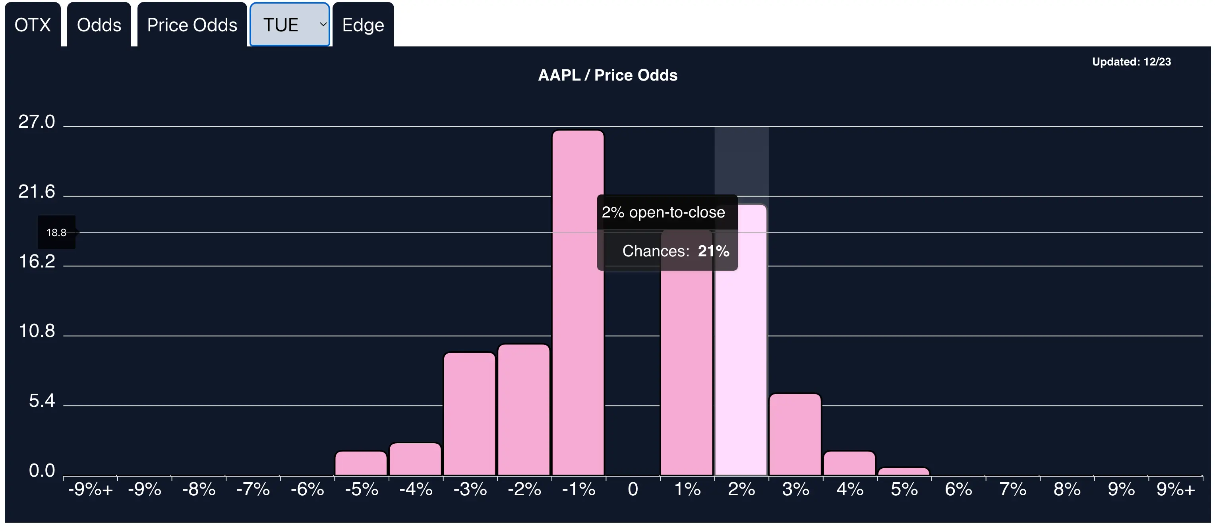Open the TUE day-of-week dropdown
Image resolution: width=1215 pixels, height=531 pixels.
coord(283,25)
